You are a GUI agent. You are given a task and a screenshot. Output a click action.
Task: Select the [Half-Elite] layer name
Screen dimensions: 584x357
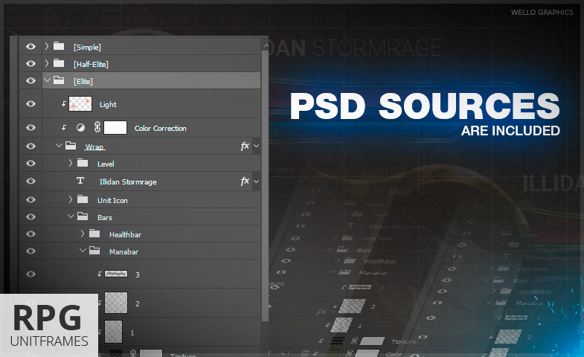tap(91, 65)
